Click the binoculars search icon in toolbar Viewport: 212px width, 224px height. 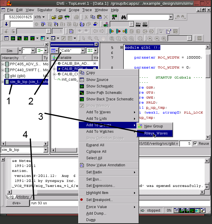click(x=123, y=17)
